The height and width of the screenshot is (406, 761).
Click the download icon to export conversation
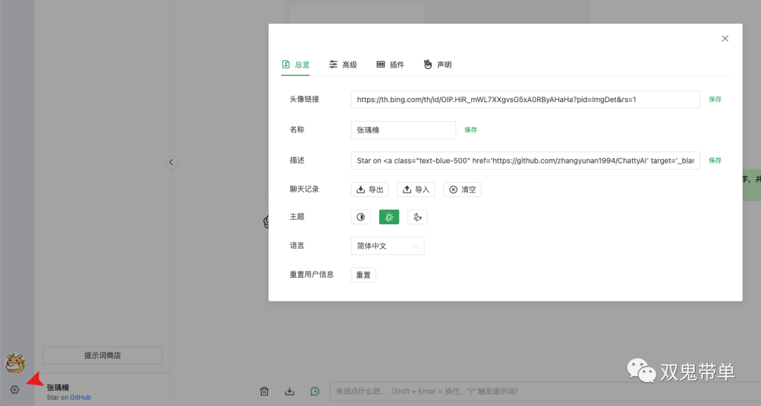290,391
